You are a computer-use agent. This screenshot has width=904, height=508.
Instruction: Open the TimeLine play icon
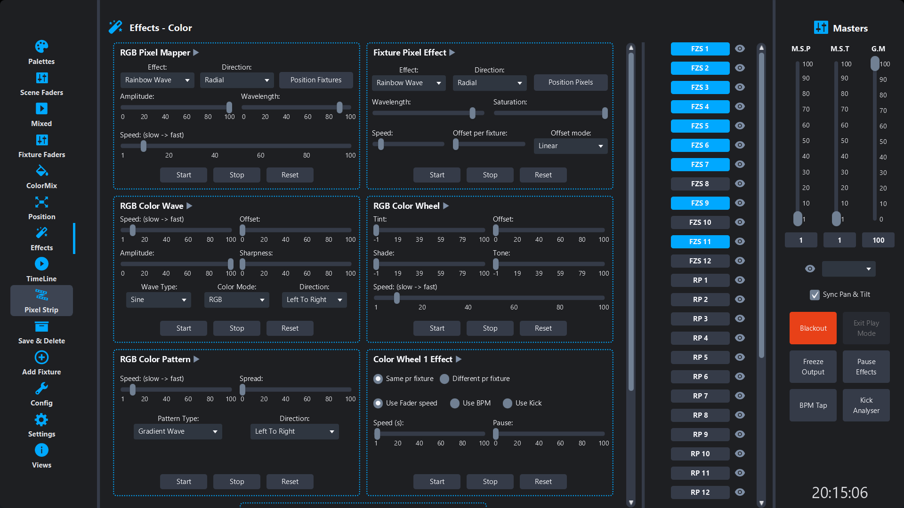coord(41,264)
